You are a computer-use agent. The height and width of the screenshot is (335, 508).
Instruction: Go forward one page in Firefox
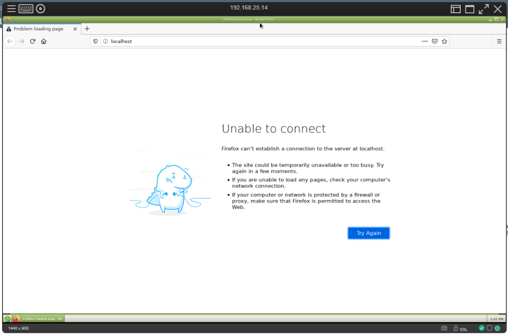[21, 42]
